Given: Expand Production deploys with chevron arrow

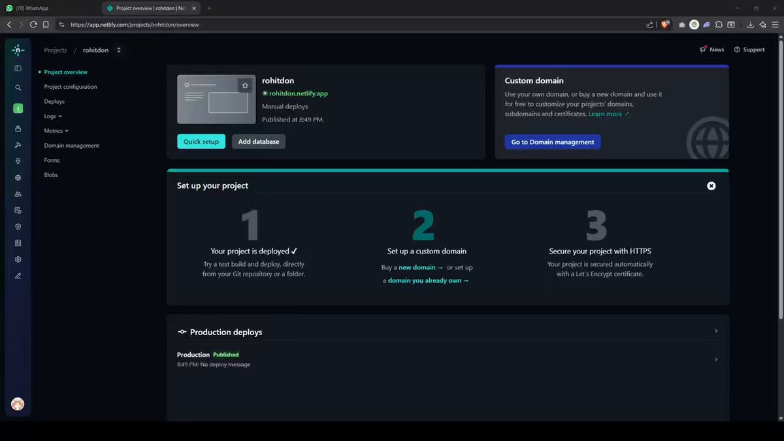Looking at the screenshot, I should click(x=716, y=331).
